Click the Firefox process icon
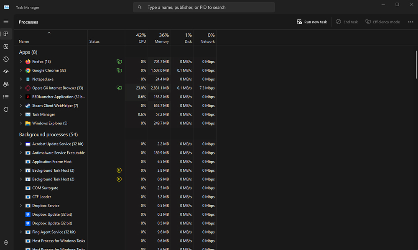This screenshot has width=418, height=250. pos(28,62)
